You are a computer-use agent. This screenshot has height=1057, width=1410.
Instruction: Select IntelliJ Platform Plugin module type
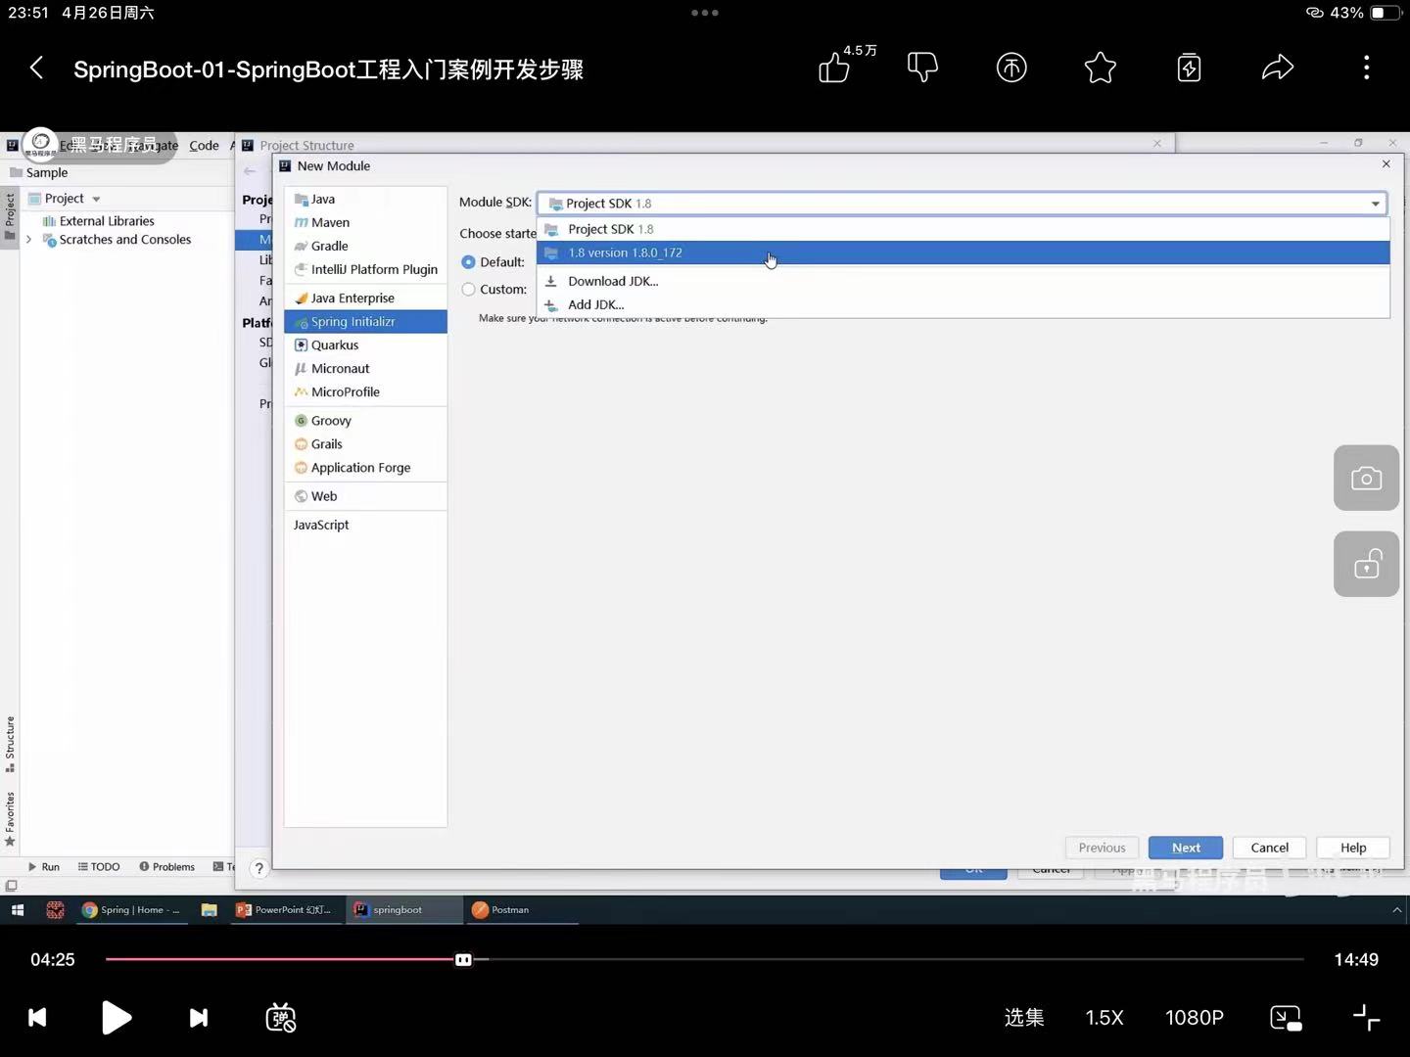coord(365,269)
